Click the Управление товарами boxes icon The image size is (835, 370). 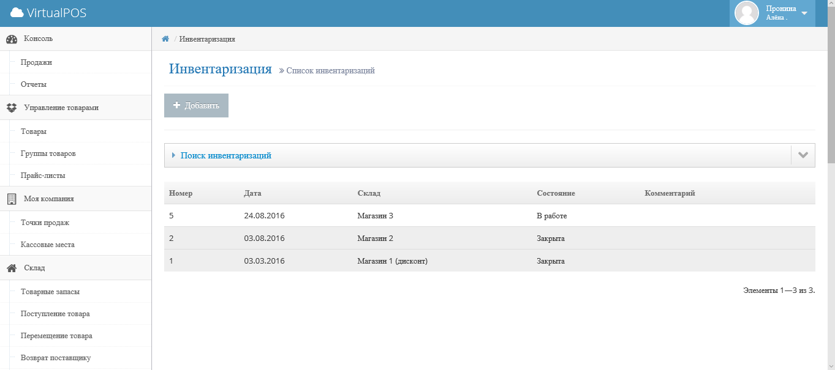point(12,108)
